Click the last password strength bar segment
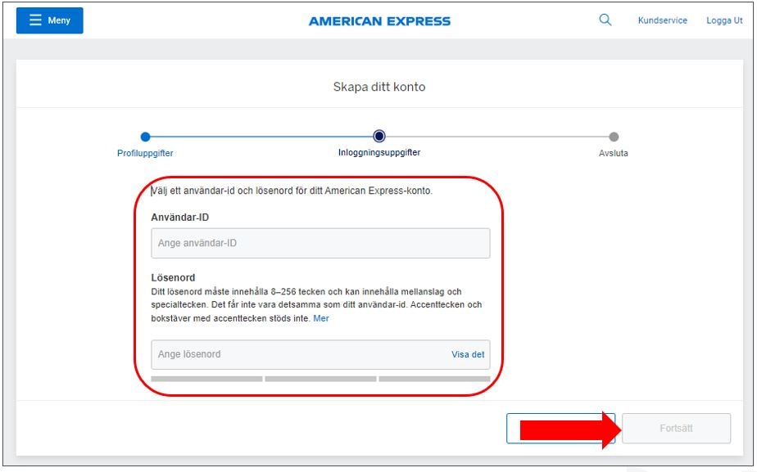The width and height of the screenshot is (757, 472). [x=434, y=379]
